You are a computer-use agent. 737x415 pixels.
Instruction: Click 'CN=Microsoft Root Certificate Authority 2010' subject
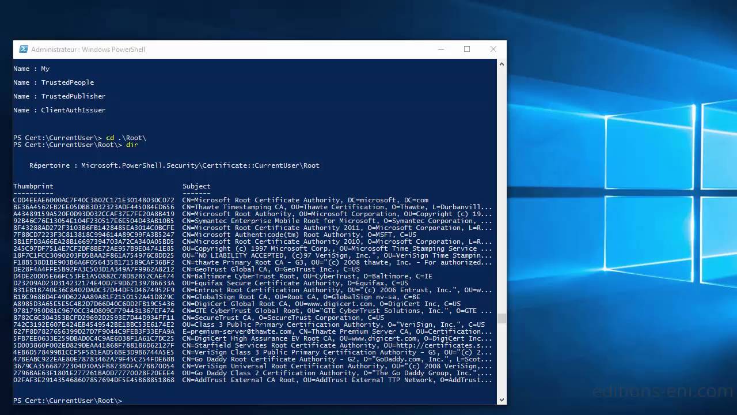[x=337, y=242]
